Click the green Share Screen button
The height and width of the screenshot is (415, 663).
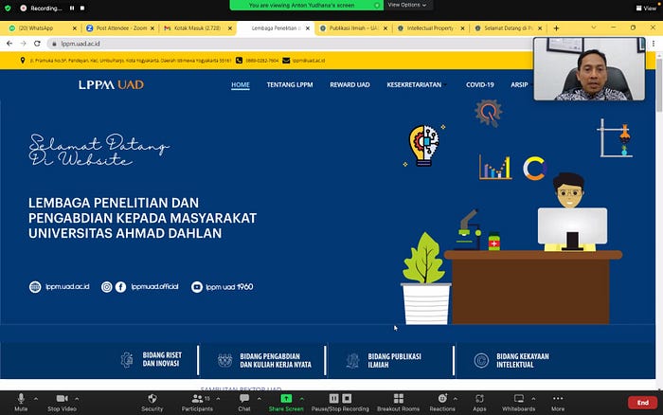286,402
